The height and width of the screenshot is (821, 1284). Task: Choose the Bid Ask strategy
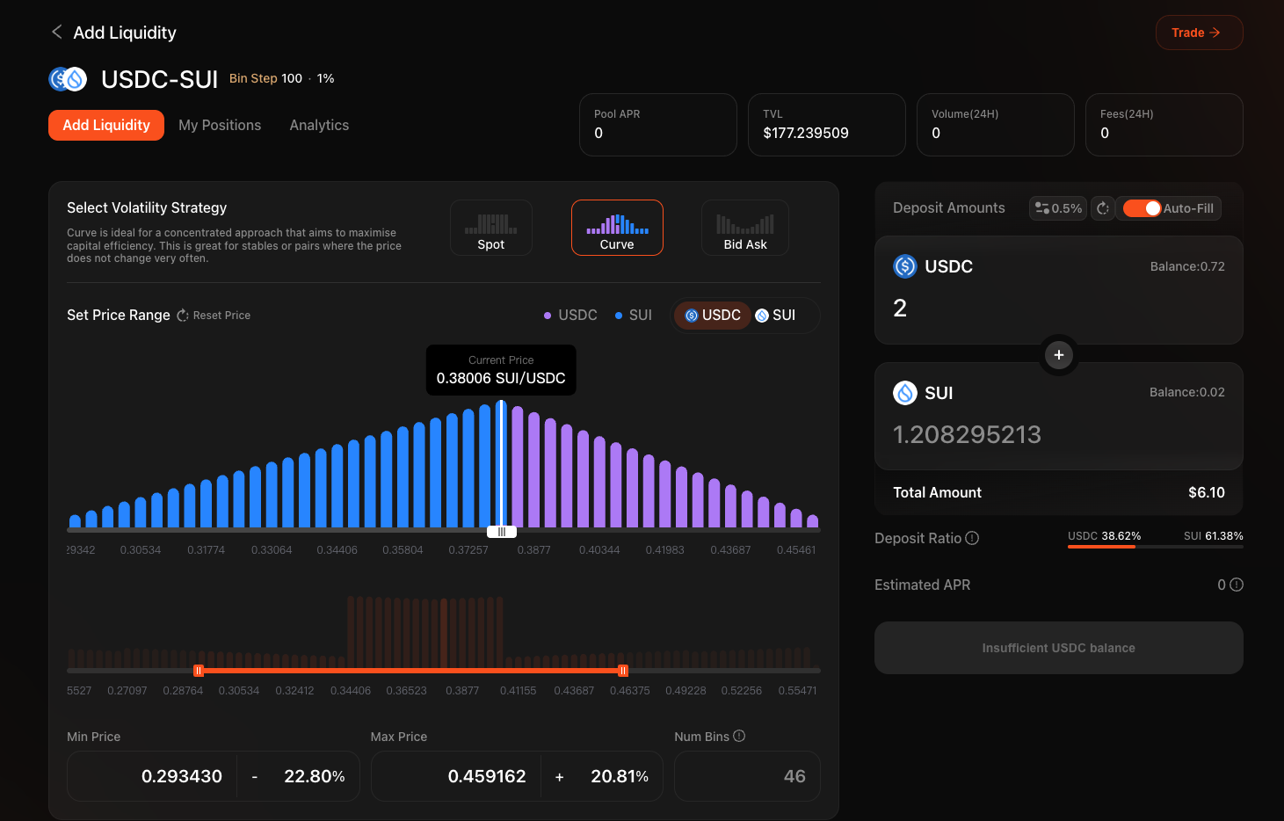(x=744, y=229)
